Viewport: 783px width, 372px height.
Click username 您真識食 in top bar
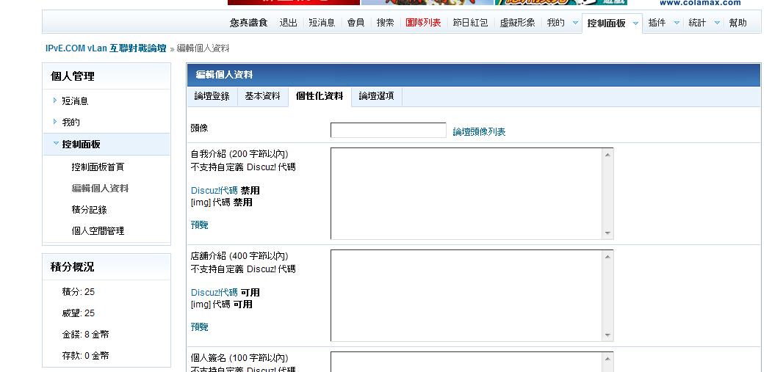249,23
